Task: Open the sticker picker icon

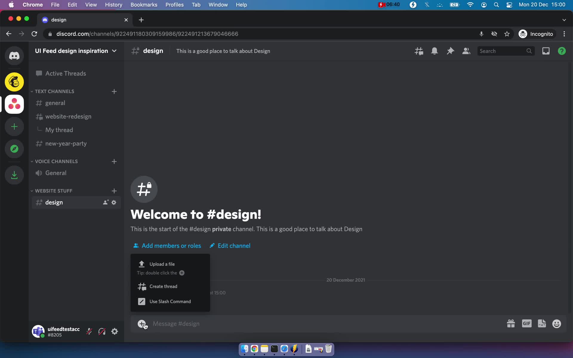Action: point(542,324)
